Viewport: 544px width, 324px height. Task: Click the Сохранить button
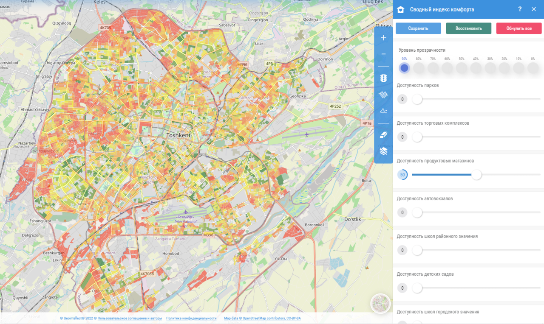418,28
